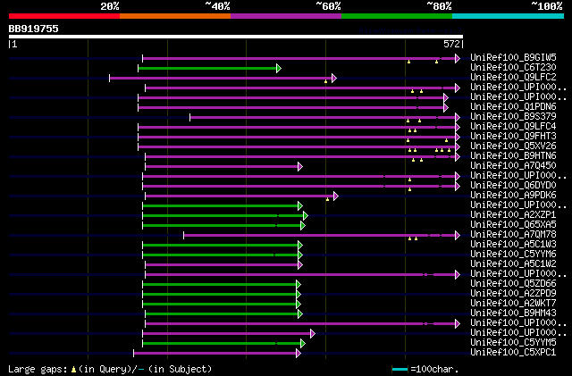Click the green ~80% identity legend segment
The image size is (572, 376).
(397, 16)
